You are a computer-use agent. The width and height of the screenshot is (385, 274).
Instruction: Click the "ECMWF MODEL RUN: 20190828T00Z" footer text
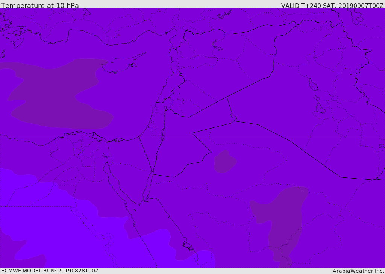pos(50,271)
